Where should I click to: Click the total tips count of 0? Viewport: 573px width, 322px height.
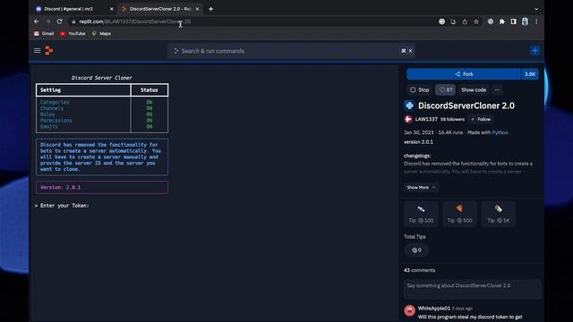coord(416,250)
